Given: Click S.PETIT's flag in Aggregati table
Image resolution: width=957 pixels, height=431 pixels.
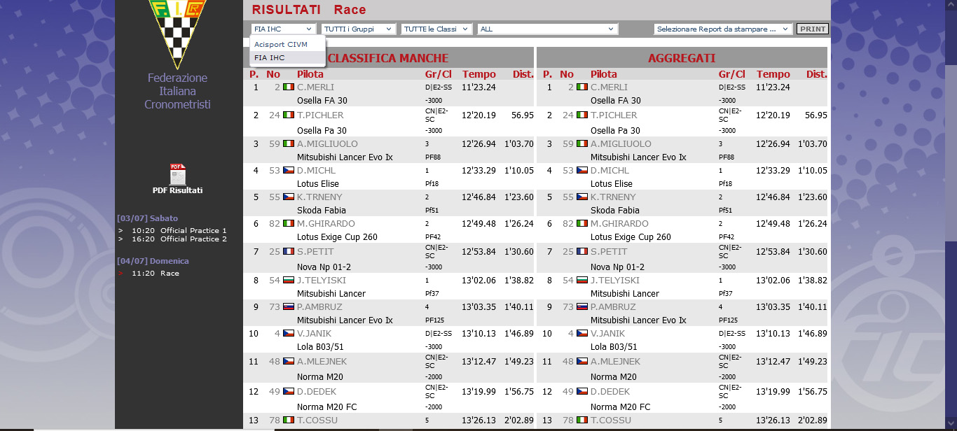Looking at the screenshot, I should tap(582, 252).
